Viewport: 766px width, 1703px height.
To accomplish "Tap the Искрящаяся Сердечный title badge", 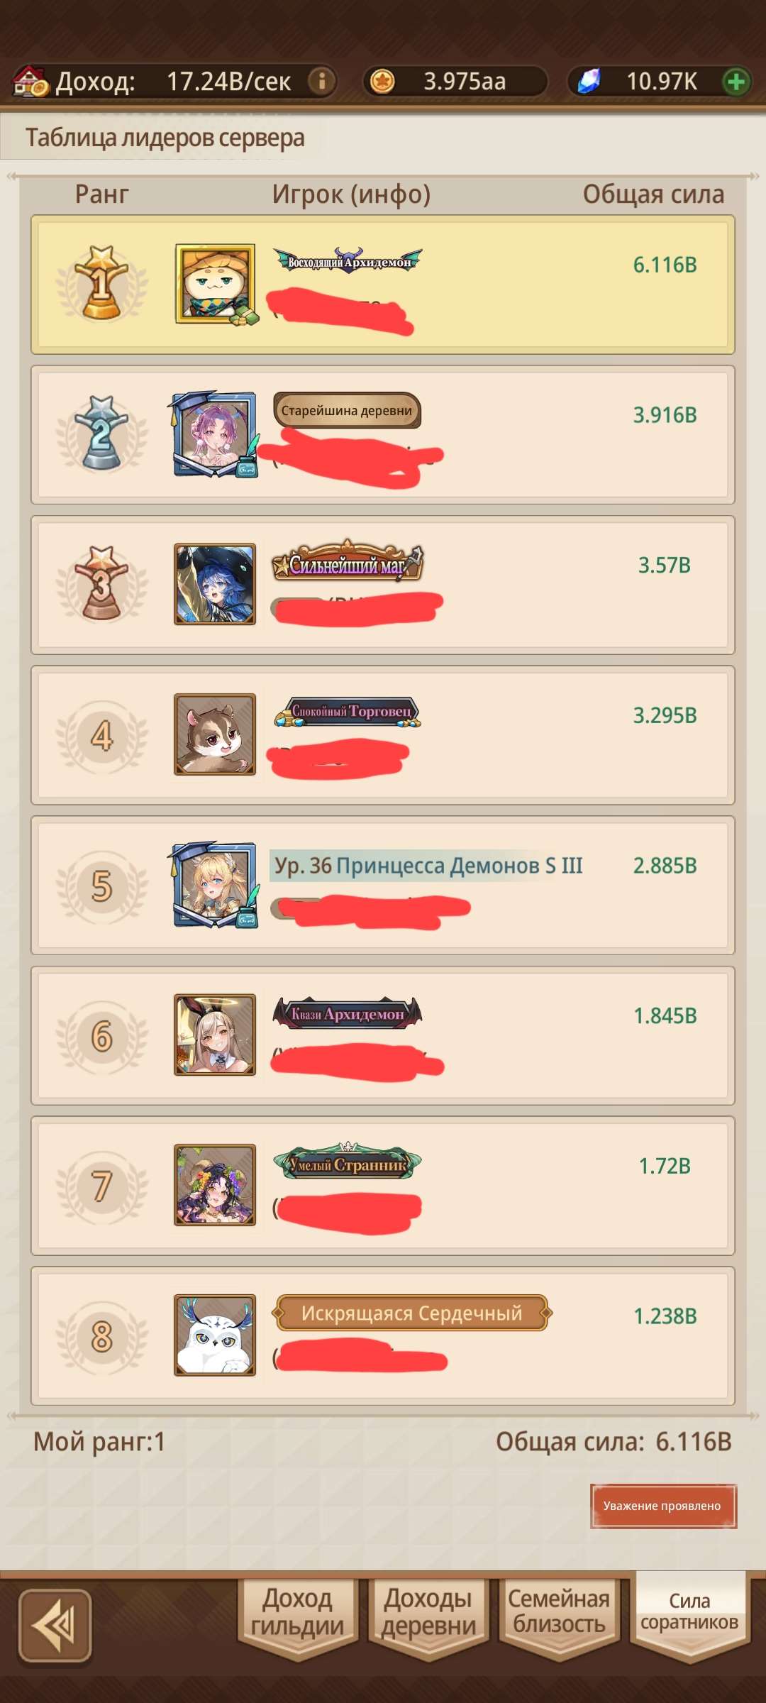I will (411, 1313).
